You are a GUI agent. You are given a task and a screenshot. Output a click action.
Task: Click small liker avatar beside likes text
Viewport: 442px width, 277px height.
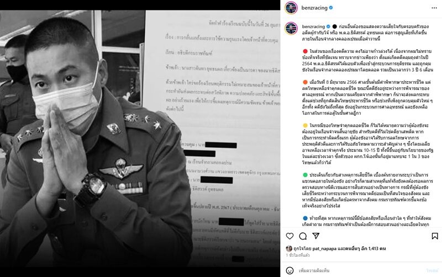tap(289, 248)
